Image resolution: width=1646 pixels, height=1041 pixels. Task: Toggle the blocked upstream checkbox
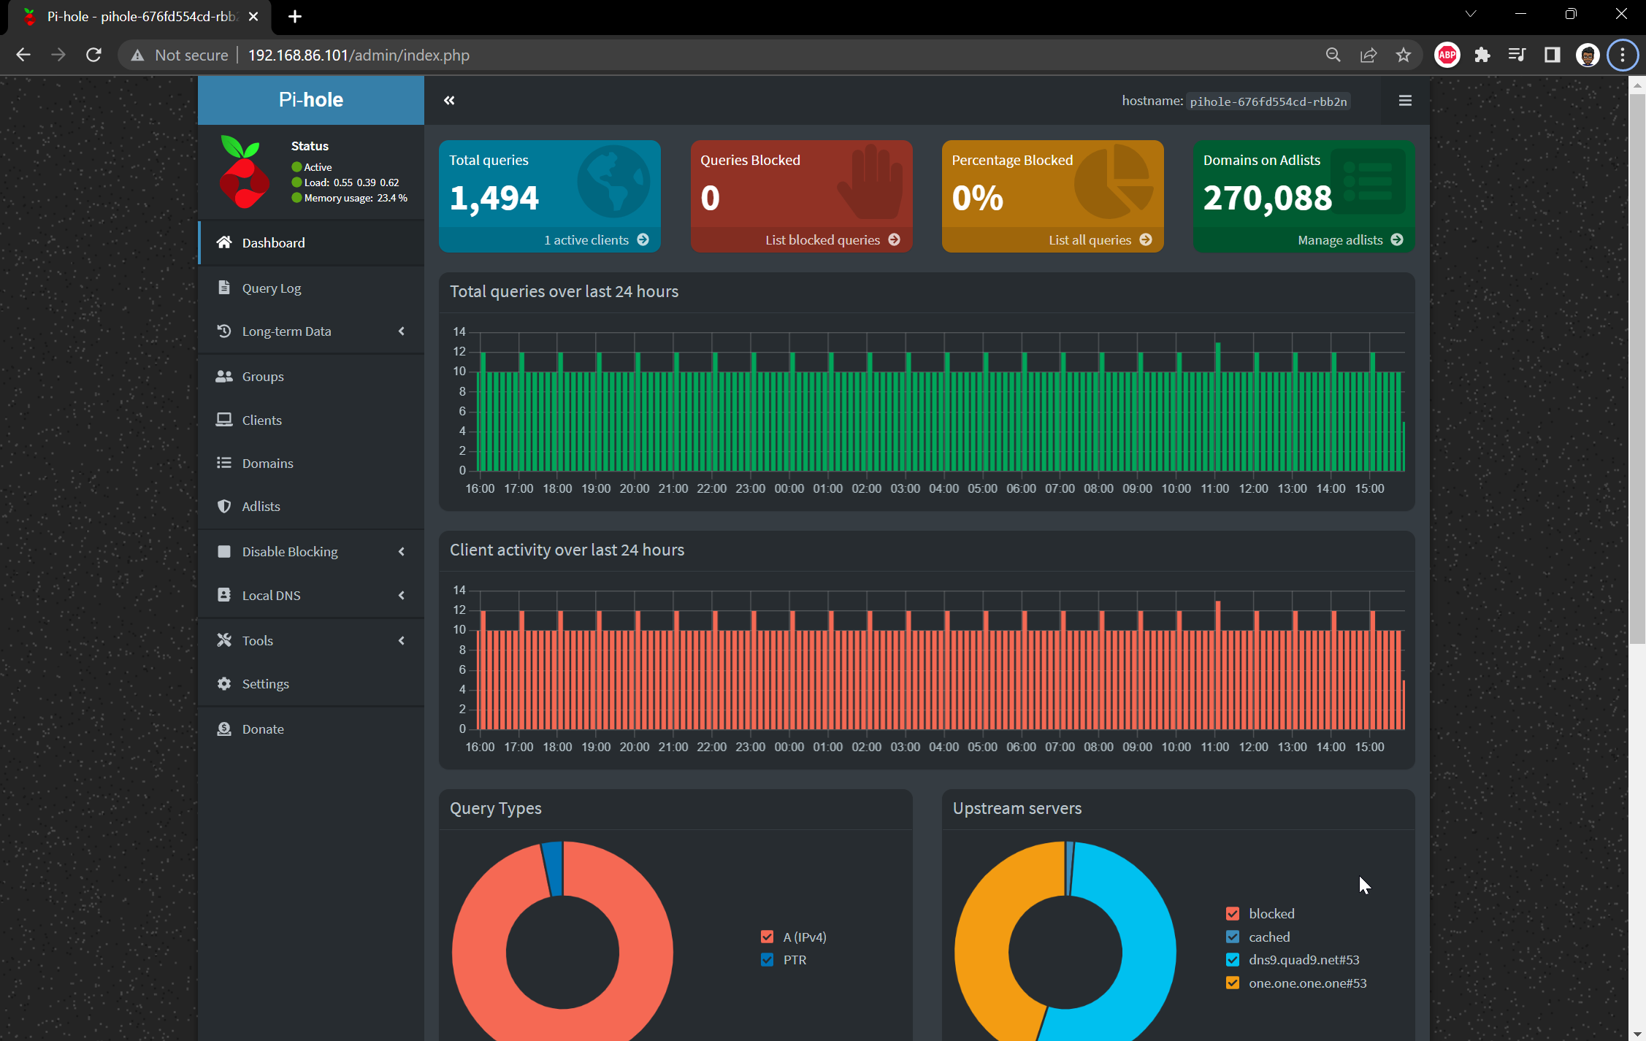(x=1233, y=913)
